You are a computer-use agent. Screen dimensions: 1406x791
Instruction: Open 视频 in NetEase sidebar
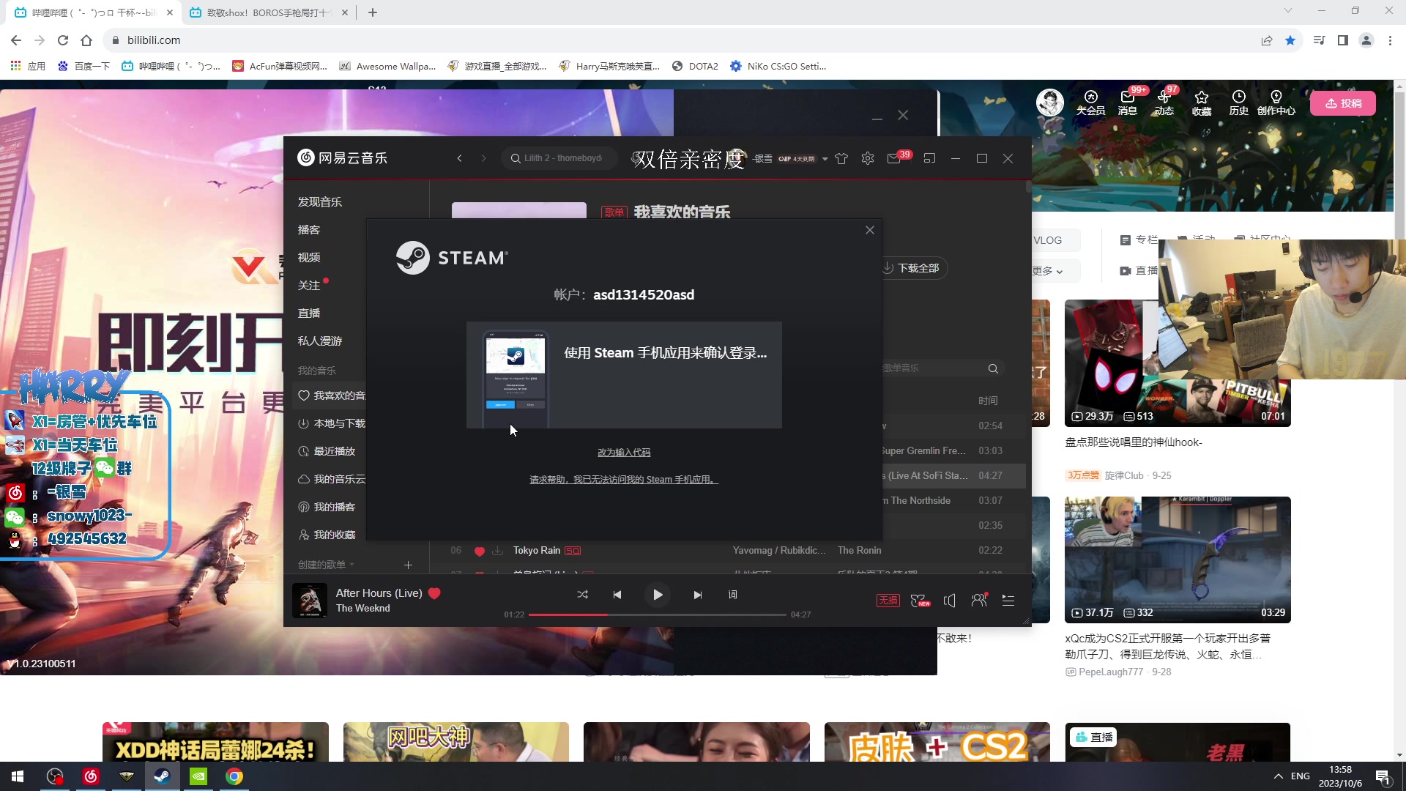coord(309,258)
